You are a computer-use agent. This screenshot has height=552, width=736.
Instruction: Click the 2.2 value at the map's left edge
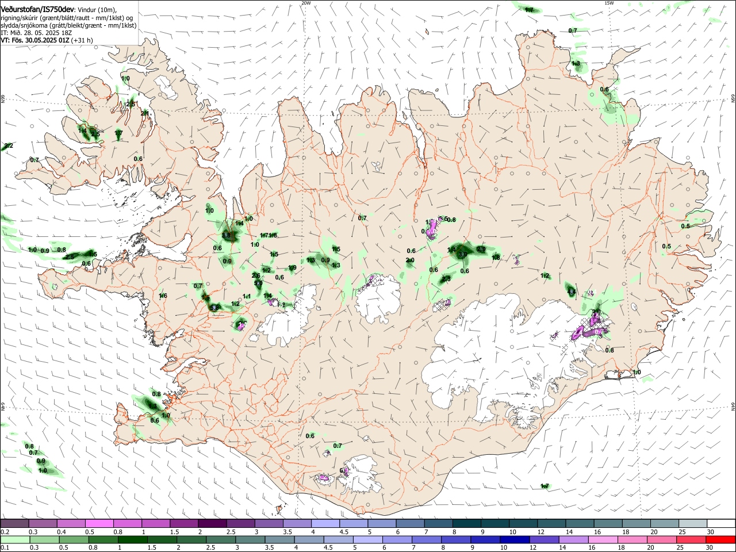(8, 145)
